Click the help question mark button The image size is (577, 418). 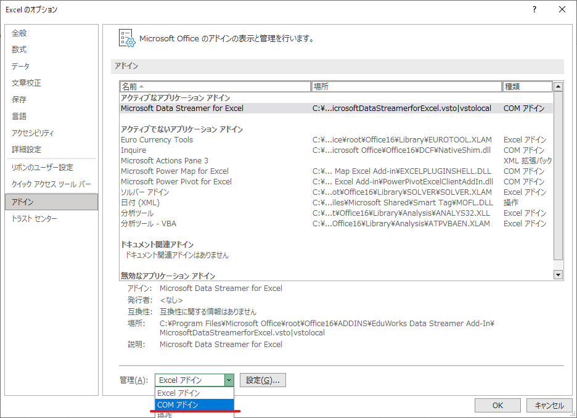[x=534, y=9]
